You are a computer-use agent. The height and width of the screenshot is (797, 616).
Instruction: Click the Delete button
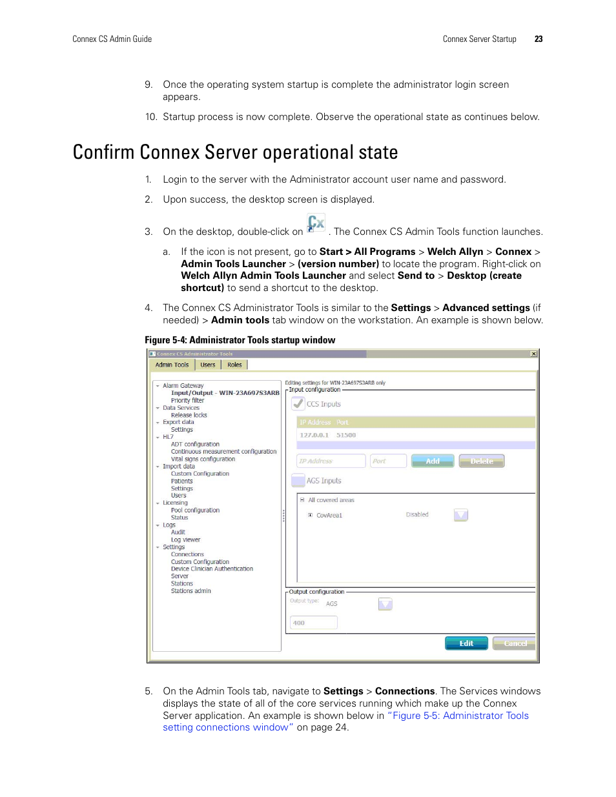coord(482,461)
